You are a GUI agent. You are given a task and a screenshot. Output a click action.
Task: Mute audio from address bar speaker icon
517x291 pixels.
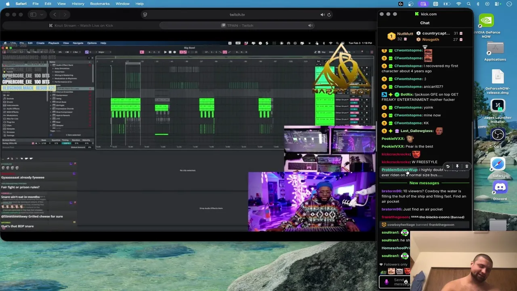[322, 15]
